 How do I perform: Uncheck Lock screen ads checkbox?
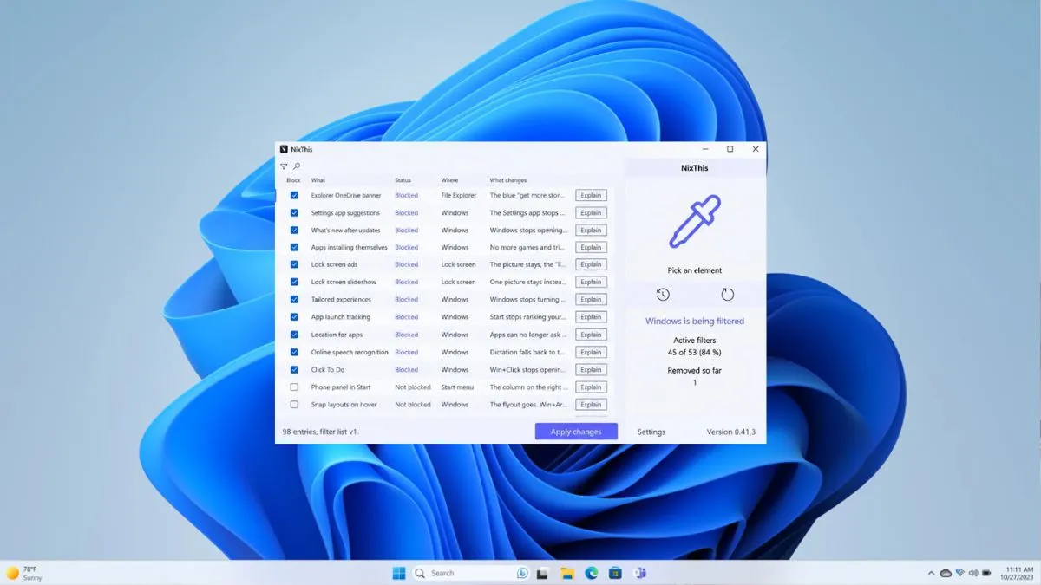pos(294,264)
